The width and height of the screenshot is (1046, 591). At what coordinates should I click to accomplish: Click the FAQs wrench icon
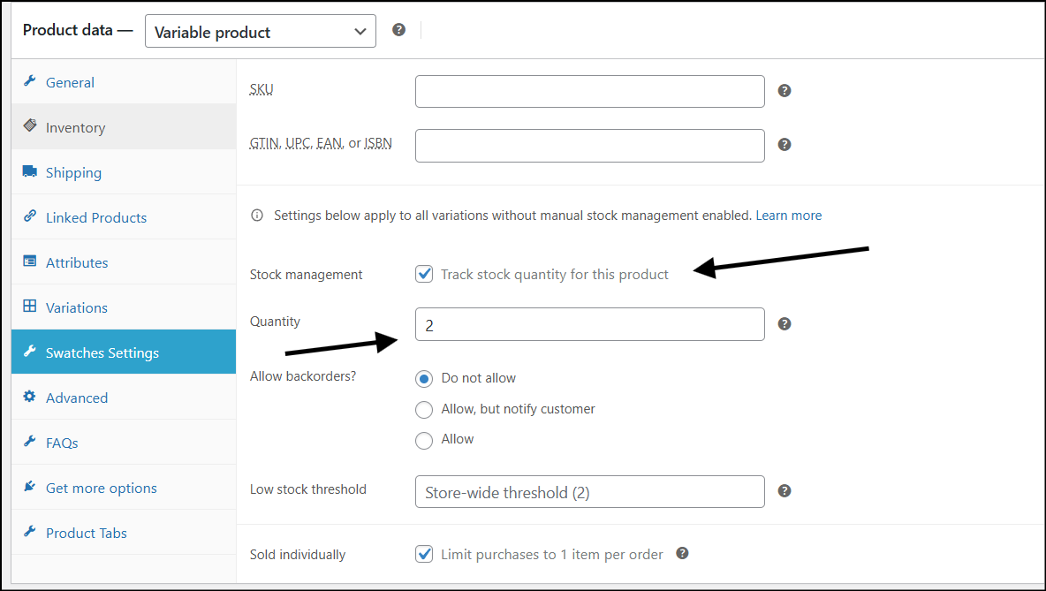(x=29, y=441)
